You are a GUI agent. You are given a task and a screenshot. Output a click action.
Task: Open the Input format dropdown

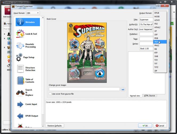[x=33, y=13]
